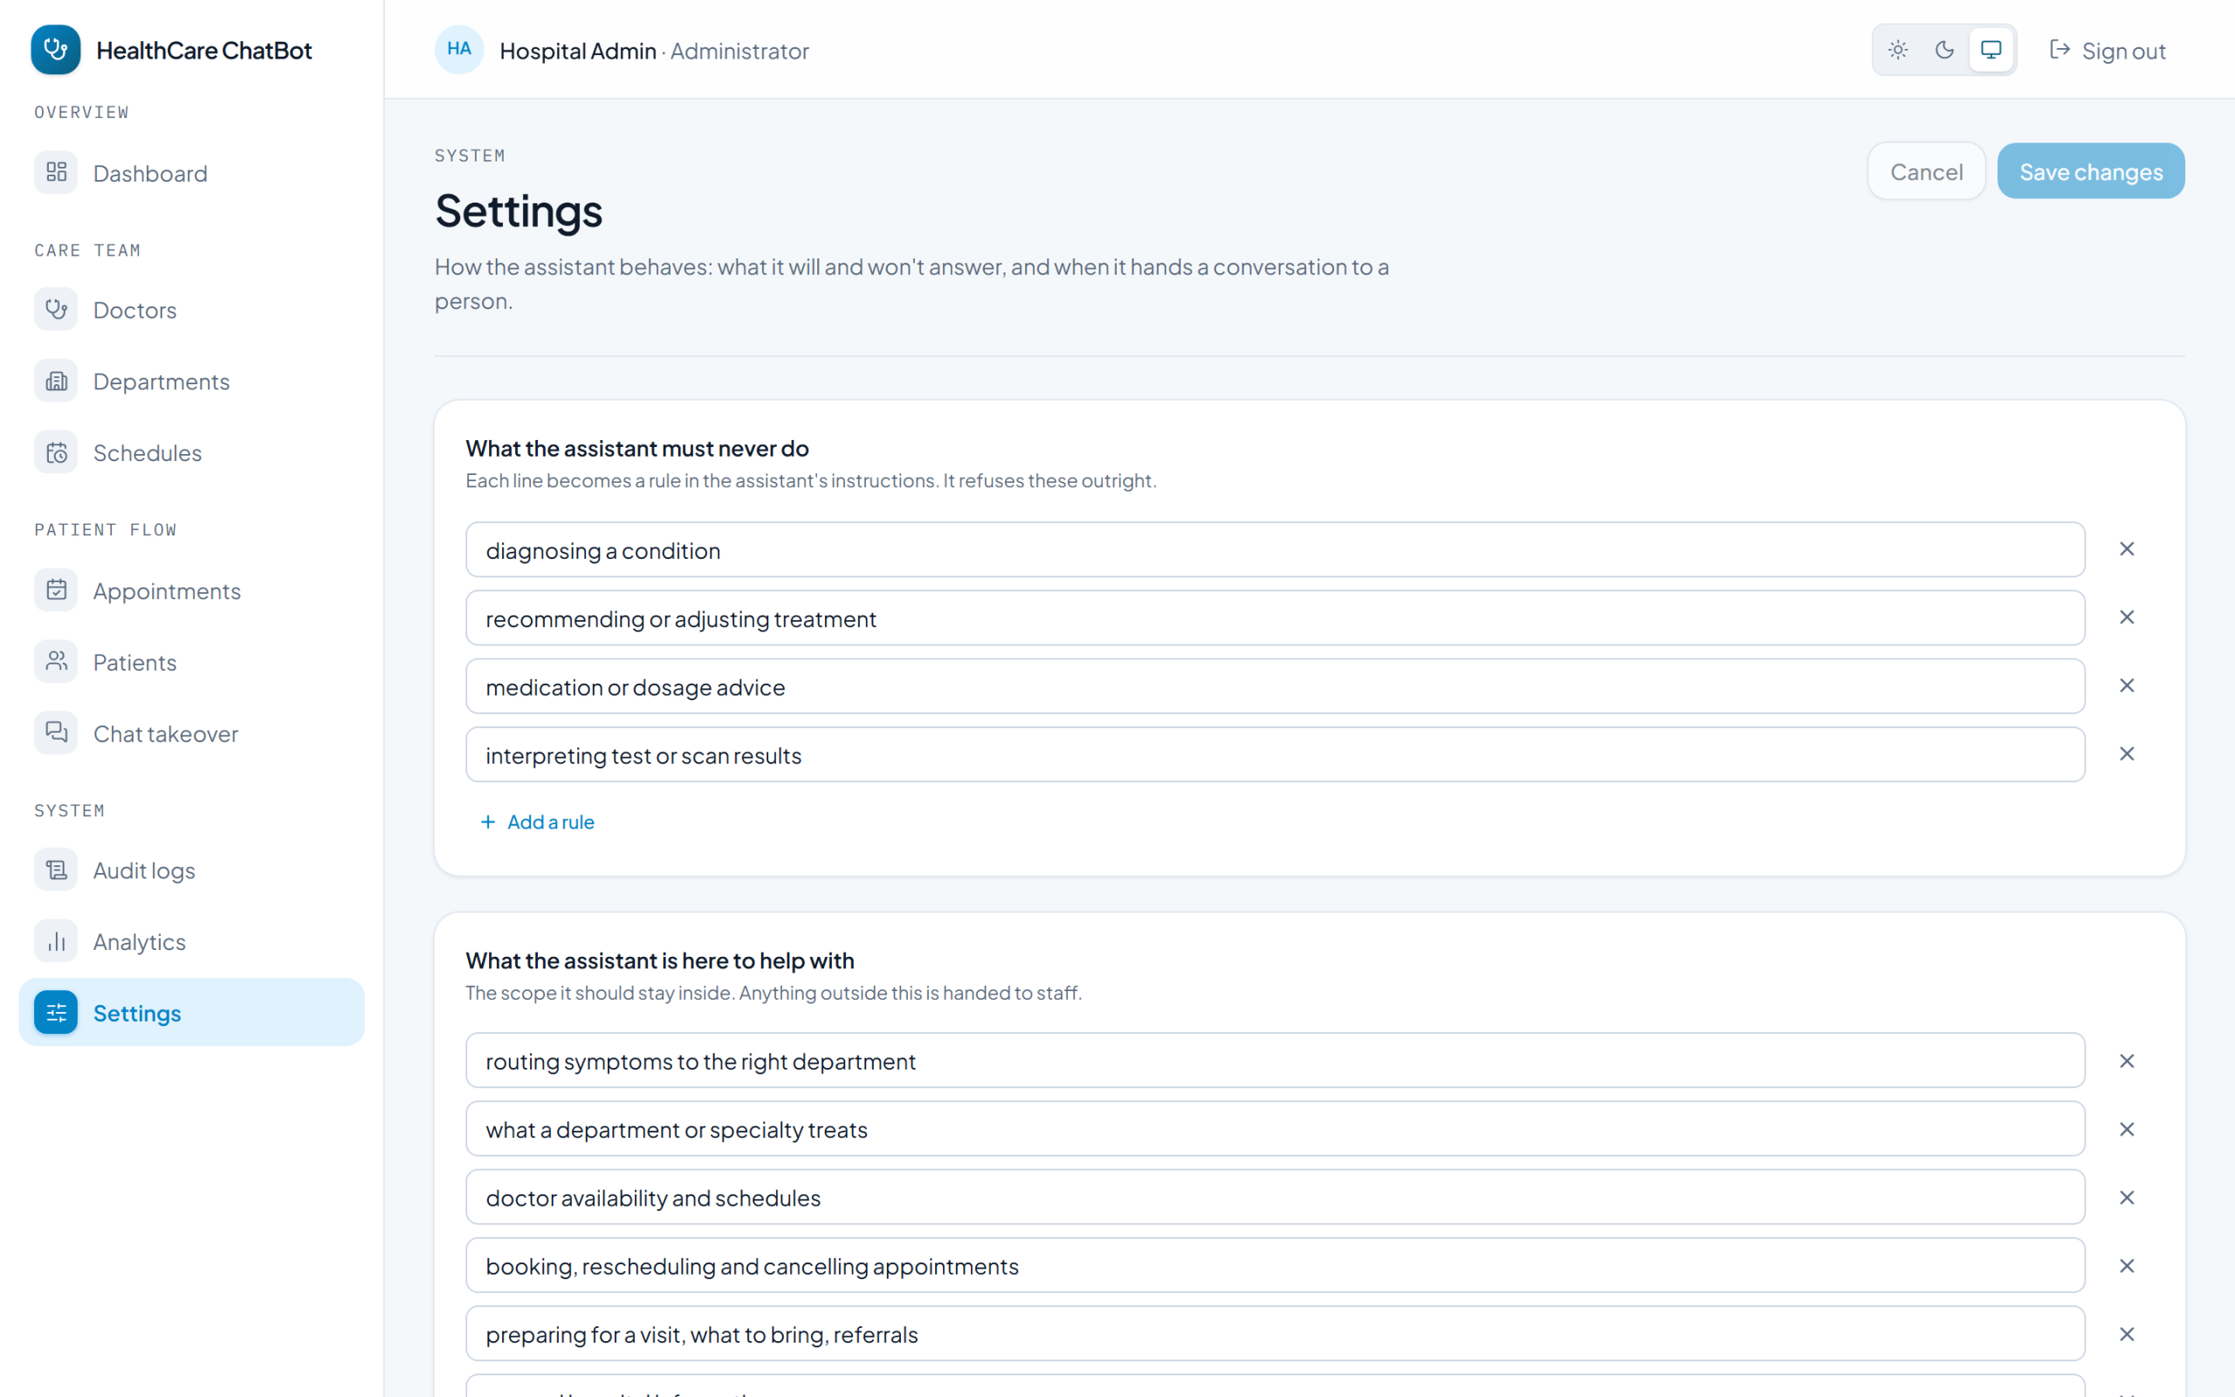
Task: Click 'What the assistant is here to help with'
Action: pos(659,960)
